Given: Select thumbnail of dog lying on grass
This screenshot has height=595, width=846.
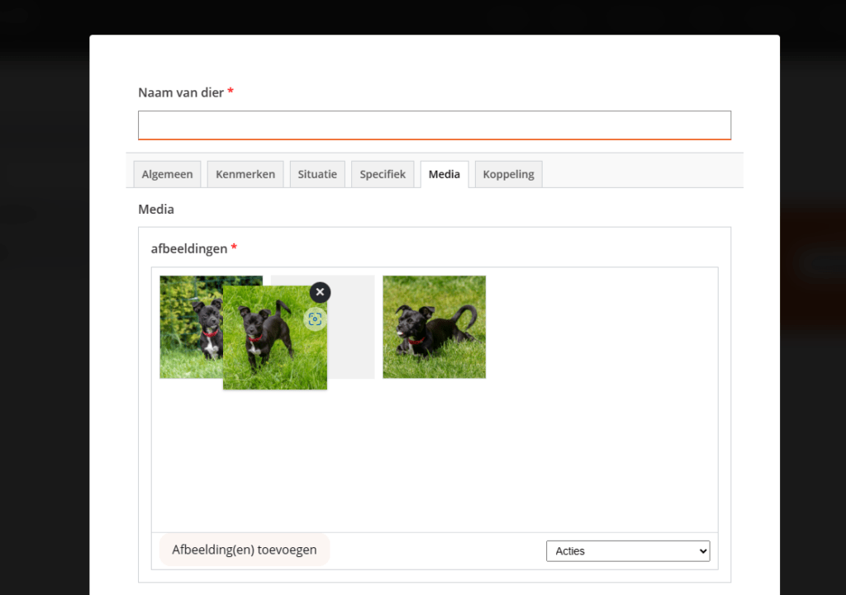Looking at the screenshot, I should tap(435, 327).
